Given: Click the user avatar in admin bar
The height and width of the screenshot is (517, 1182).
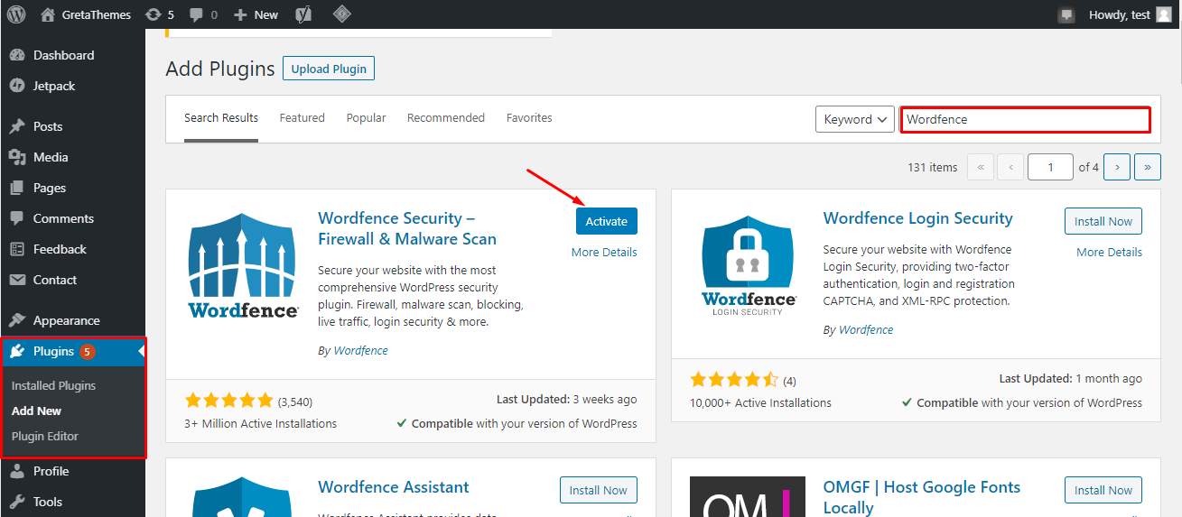Looking at the screenshot, I should click(1164, 14).
